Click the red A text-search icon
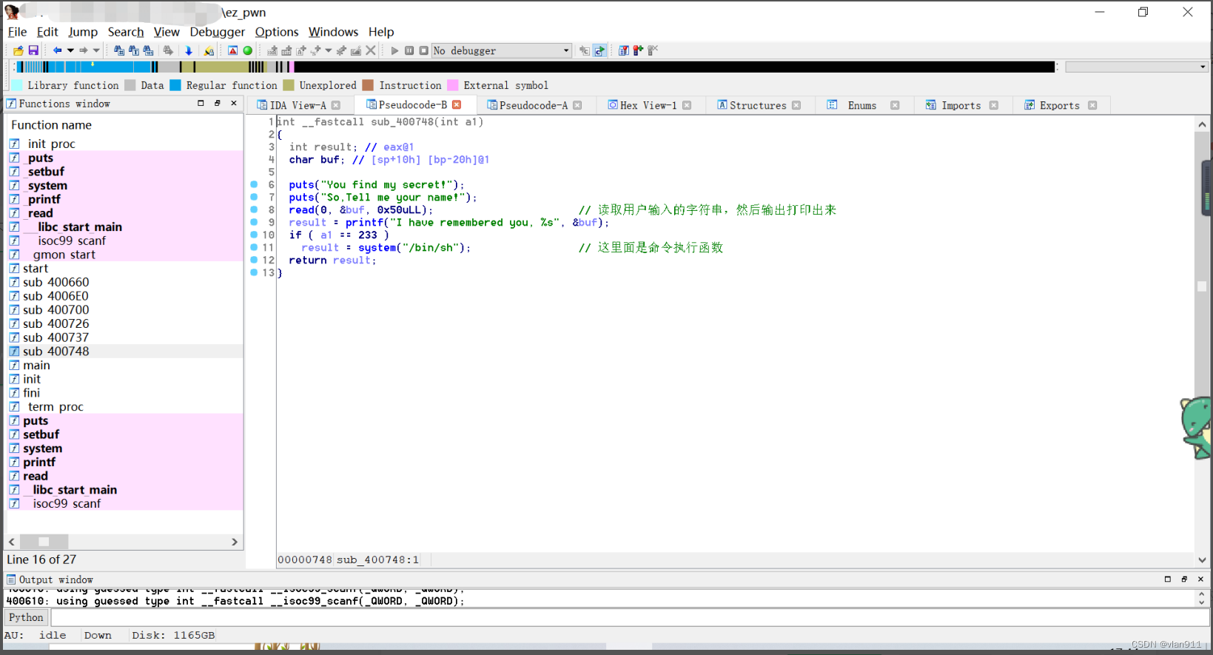Viewport: 1213px width, 655px height. pos(232,50)
